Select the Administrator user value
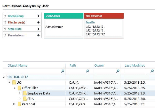This screenshot has height=111, width=158. point(54,27)
